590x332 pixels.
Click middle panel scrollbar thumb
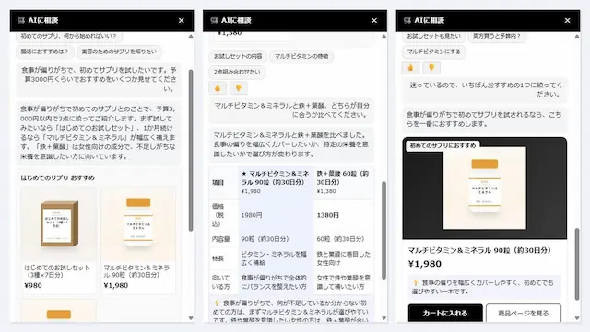click(x=383, y=231)
